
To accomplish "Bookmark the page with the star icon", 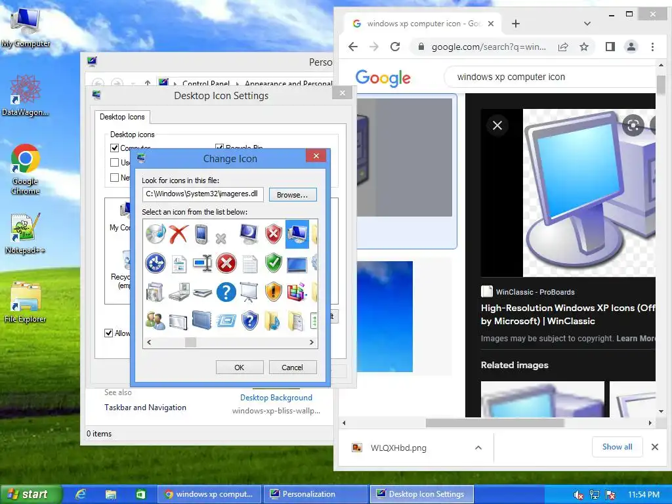I will pyautogui.click(x=584, y=47).
